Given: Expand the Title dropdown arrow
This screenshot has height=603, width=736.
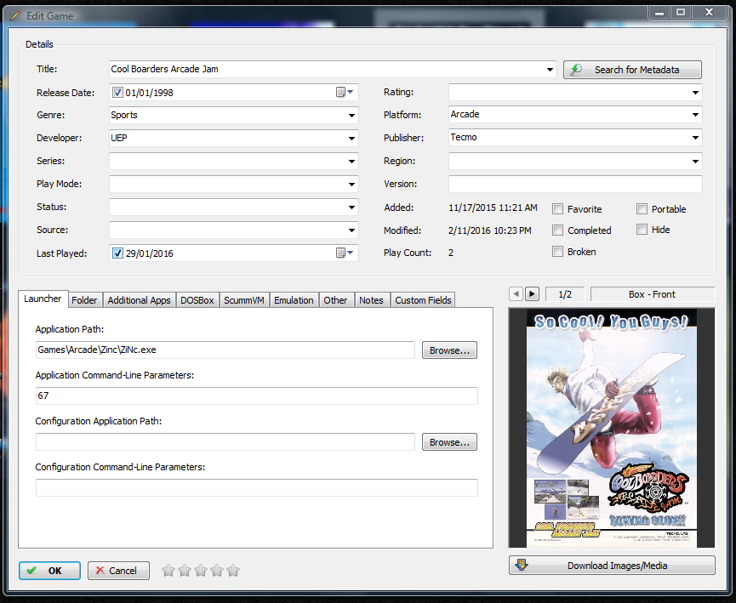Looking at the screenshot, I should pyautogui.click(x=550, y=70).
